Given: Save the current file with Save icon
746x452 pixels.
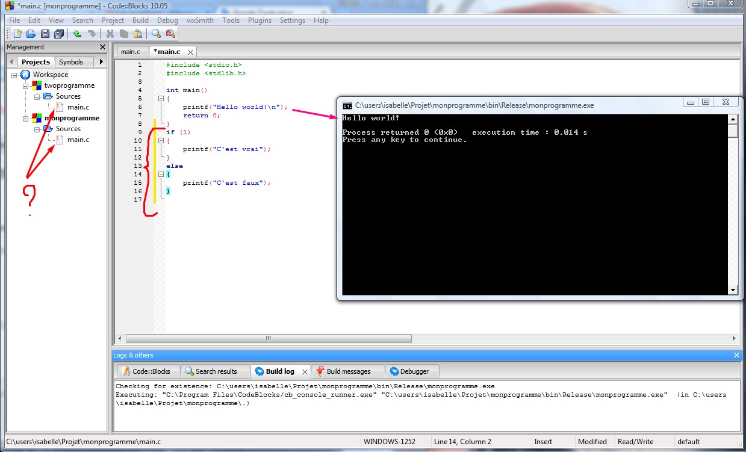Looking at the screenshot, I should (x=45, y=34).
